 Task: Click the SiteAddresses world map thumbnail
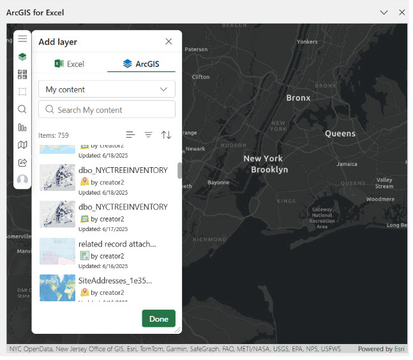point(57,288)
